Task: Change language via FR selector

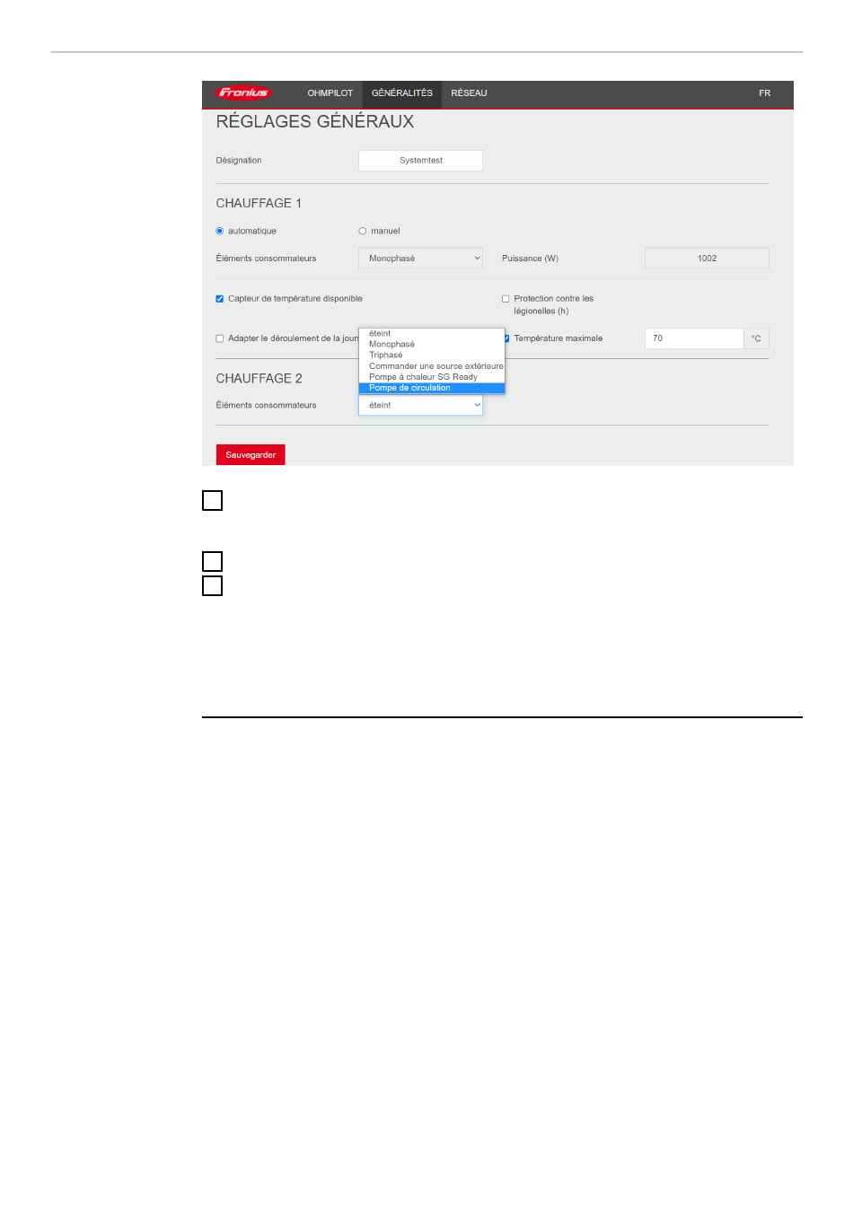Action: pyautogui.click(x=764, y=93)
